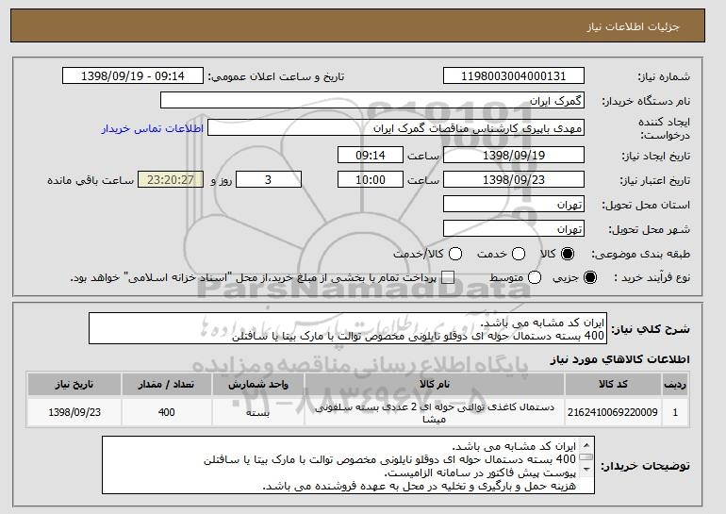The width and height of the screenshot is (726, 514).
Task: Click the buyer notes line هزینه حمل و بارگیری
Action: pyautogui.click(x=419, y=486)
